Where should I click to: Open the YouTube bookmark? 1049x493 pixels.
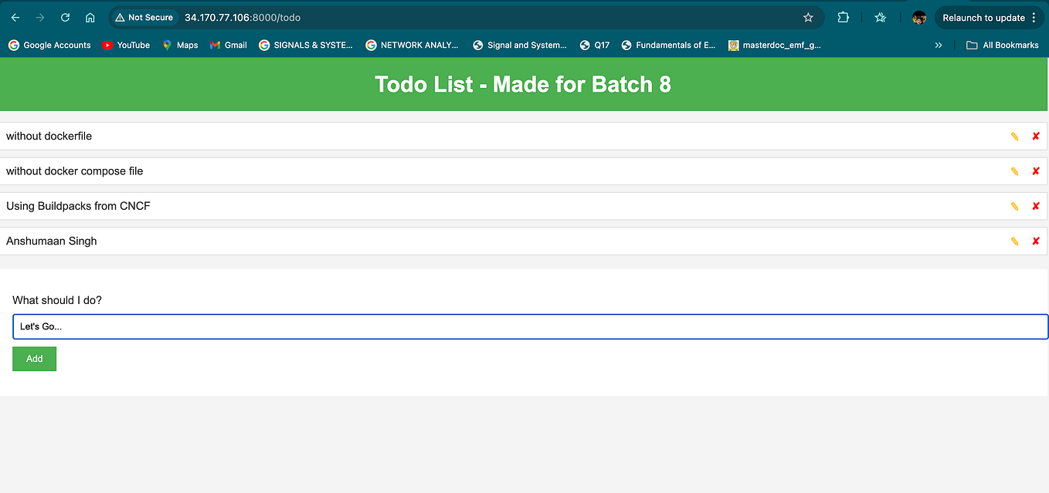[126, 45]
